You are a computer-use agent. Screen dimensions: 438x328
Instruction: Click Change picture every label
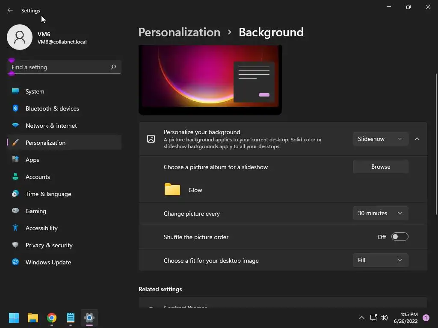(192, 214)
